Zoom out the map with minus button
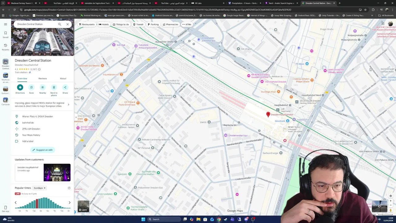This screenshot has width=396, height=223. [390, 205]
